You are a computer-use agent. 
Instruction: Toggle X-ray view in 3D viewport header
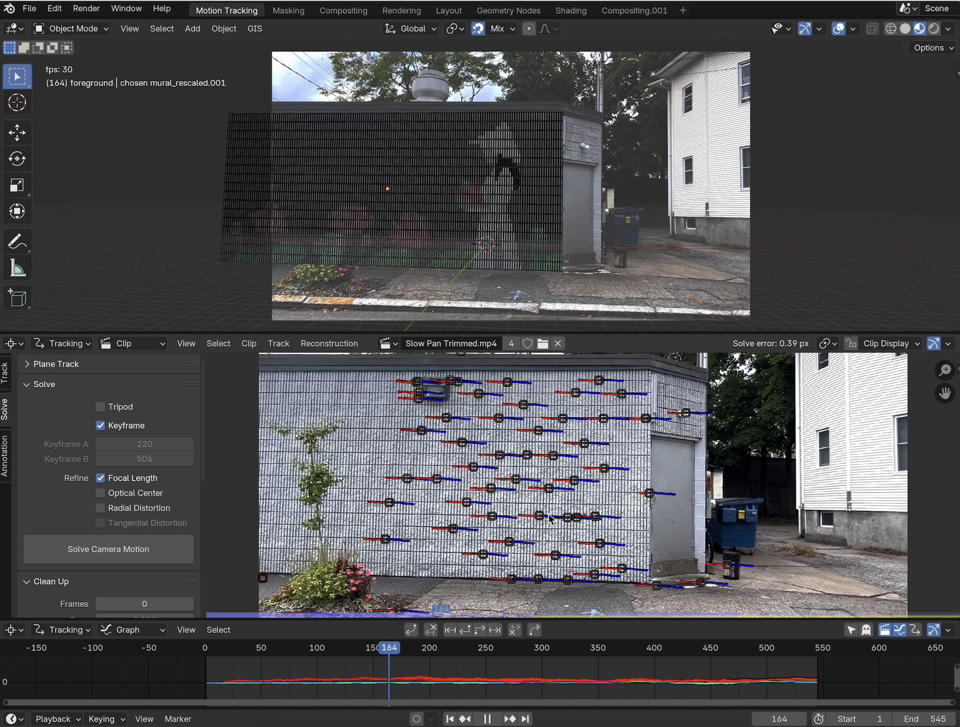pos(872,29)
